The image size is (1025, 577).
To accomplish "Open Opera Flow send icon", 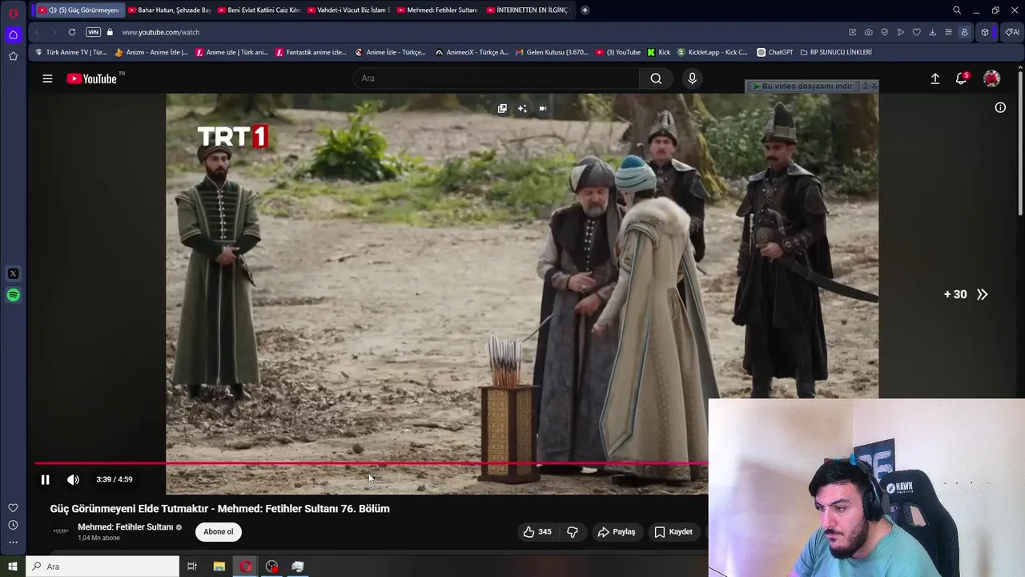I will 900,32.
